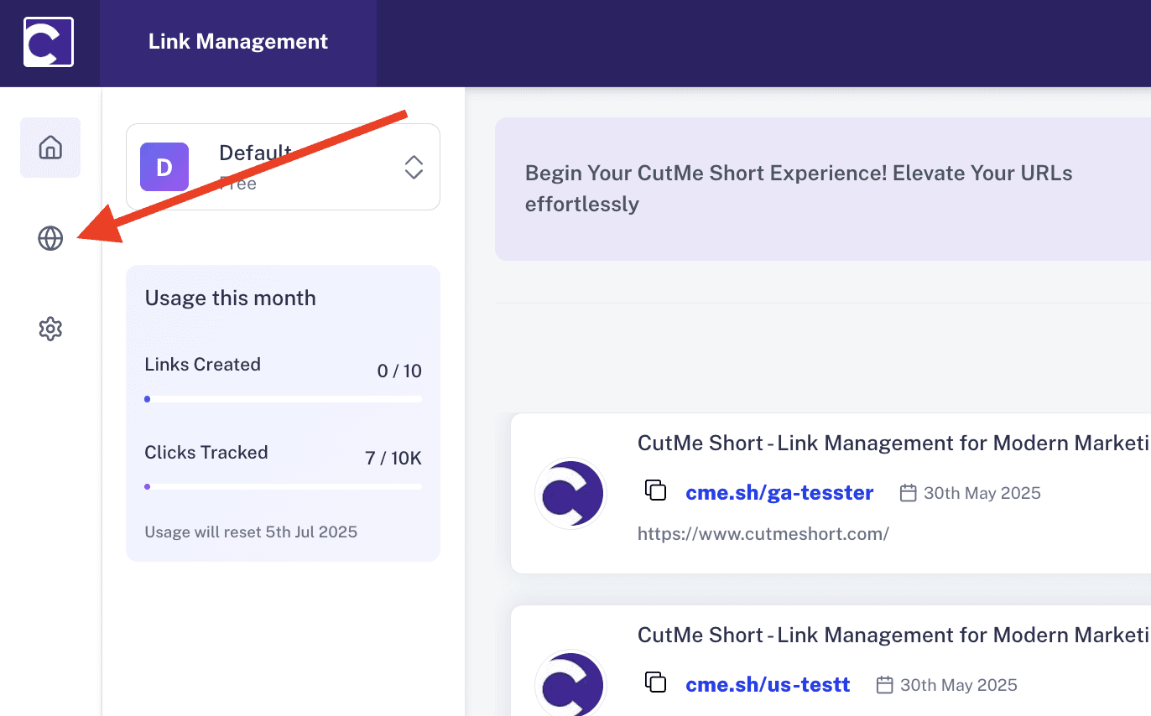Click the Clicks Tracked label

[x=206, y=453]
